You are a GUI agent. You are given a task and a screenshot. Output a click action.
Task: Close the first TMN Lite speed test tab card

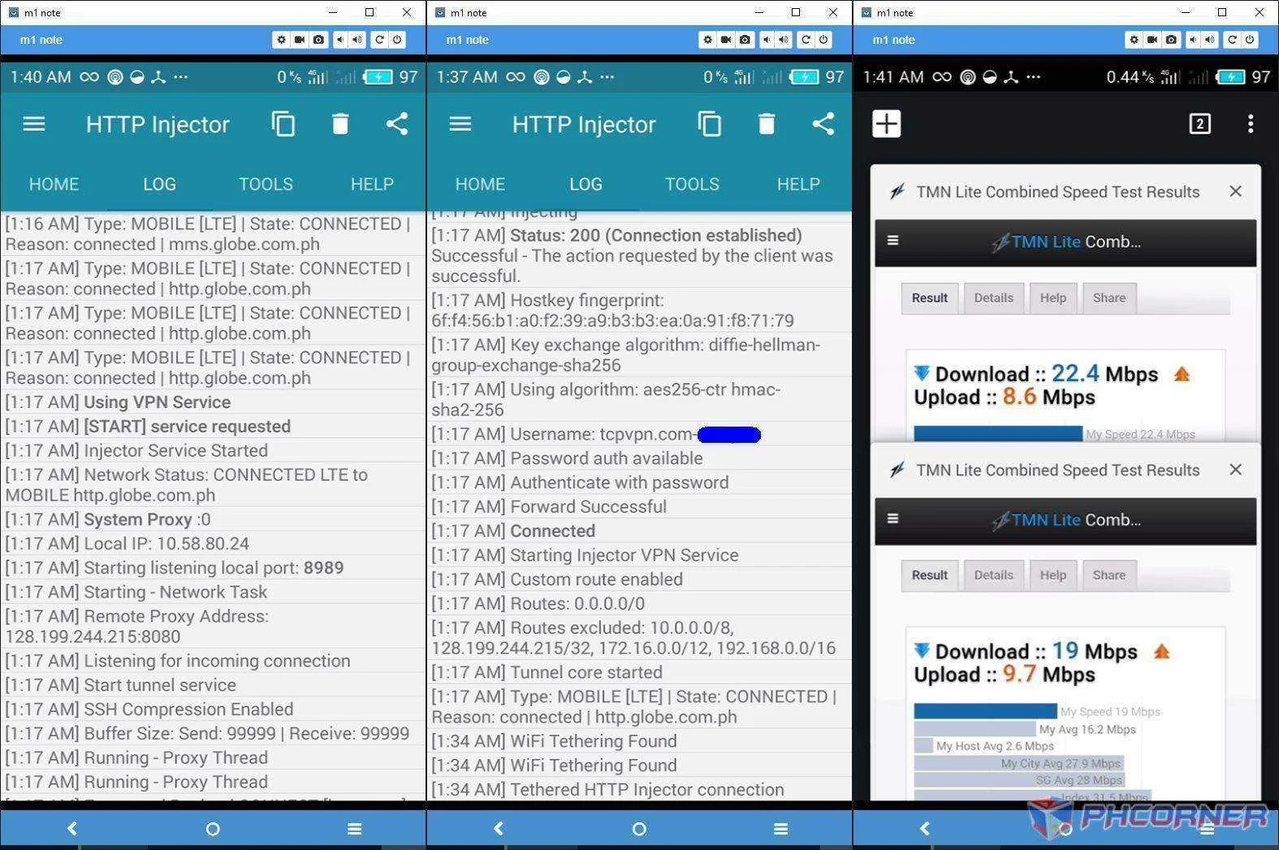tap(1235, 192)
